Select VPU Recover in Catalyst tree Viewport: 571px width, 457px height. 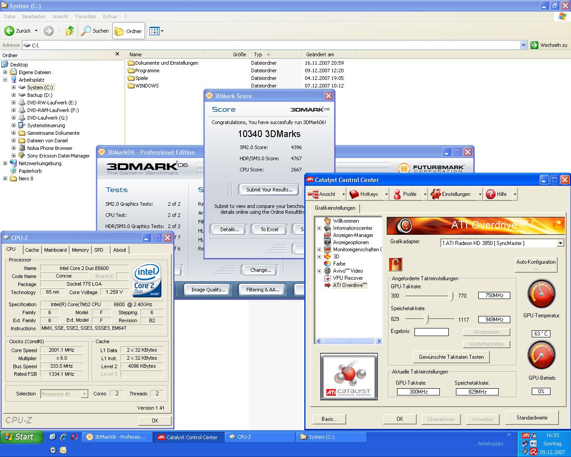[348, 278]
